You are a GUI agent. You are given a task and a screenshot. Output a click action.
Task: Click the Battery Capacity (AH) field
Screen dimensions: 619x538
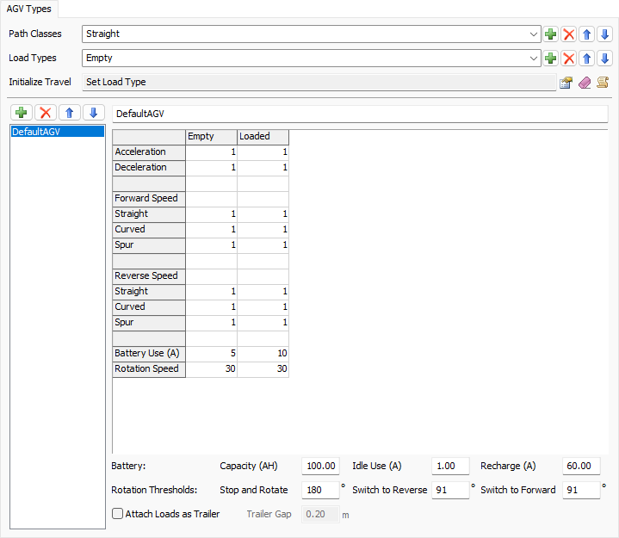coord(320,466)
